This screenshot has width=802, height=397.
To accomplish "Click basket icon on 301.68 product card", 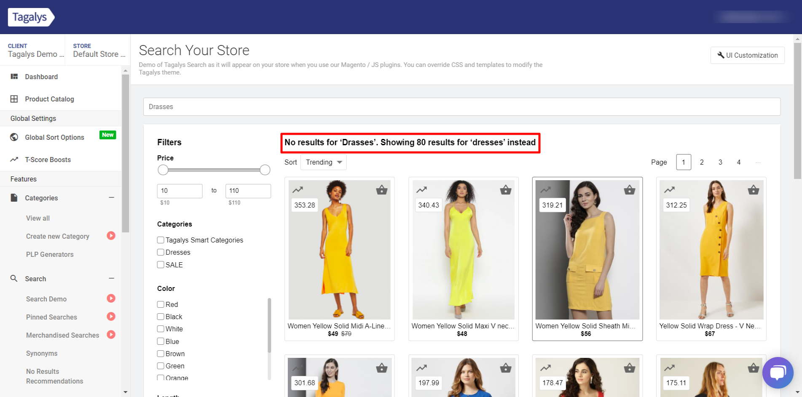I will click(382, 368).
